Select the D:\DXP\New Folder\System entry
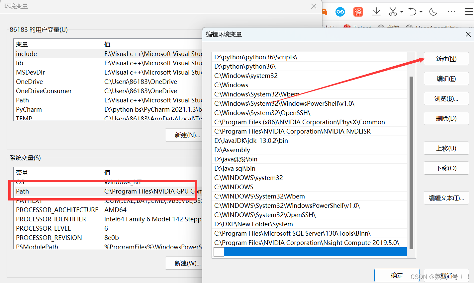The image size is (474, 283). pos(310,224)
